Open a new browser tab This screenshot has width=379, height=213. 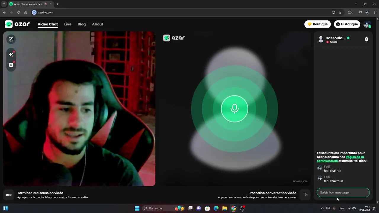tap(57, 4)
